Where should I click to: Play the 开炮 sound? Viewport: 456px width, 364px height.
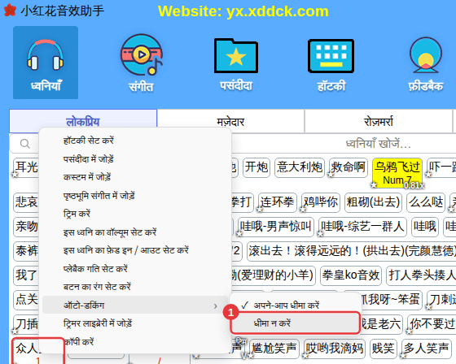click(256, 167)
